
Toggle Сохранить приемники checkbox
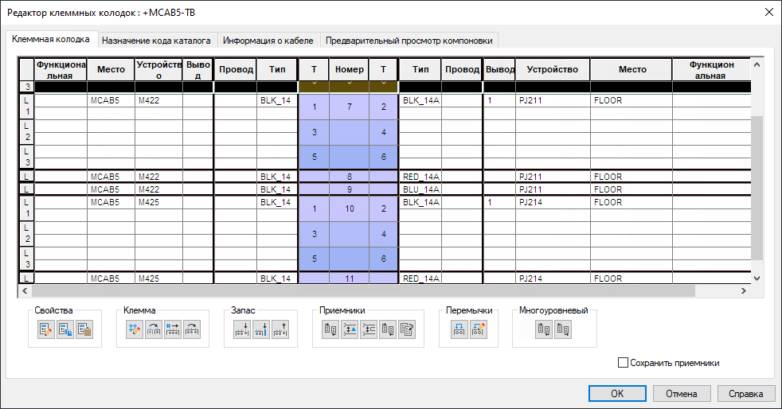(x=623, y=363)
